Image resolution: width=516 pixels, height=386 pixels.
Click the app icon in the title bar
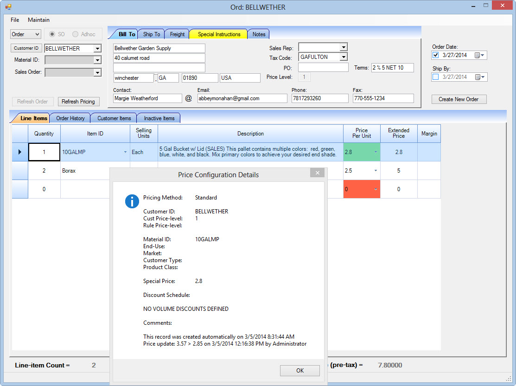pyautogui.click(x=8, y=6)
